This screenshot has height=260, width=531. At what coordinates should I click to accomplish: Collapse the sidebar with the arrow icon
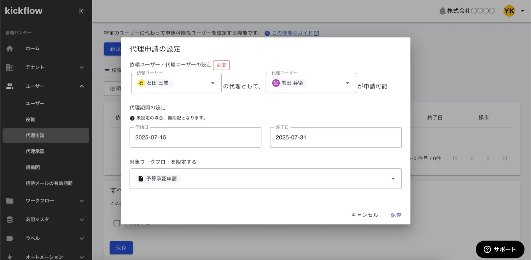pos(82,11)
